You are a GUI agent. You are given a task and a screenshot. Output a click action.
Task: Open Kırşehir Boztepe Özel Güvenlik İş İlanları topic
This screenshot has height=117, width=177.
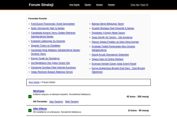pyautogui.click(x=113, y=28)
